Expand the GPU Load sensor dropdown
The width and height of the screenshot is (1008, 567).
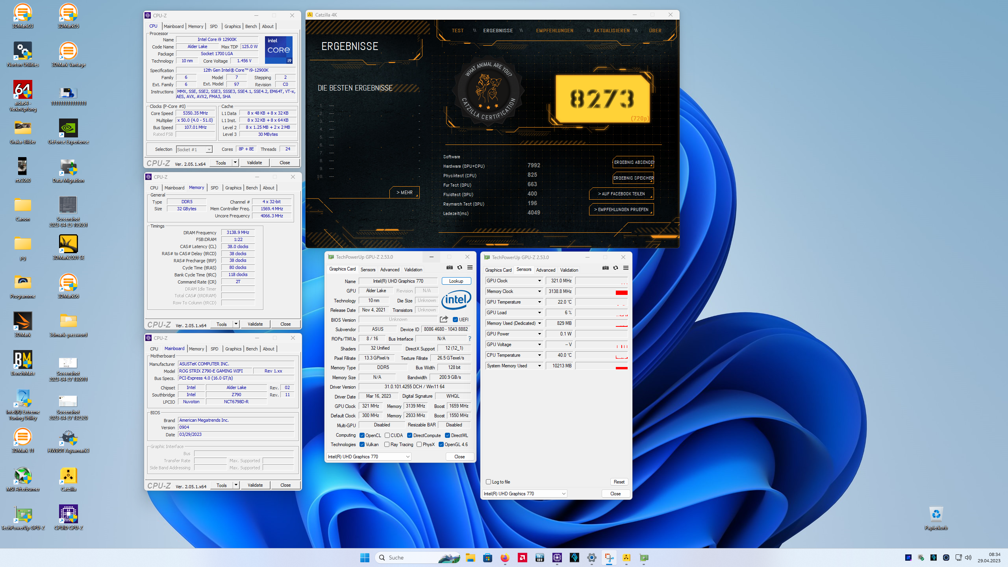click(539, 313)
